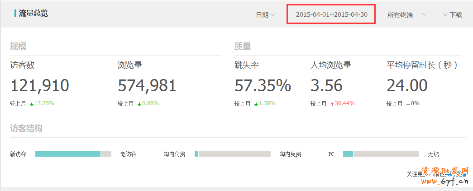Click the green down arrow under 跳失率
The width and height of the screenshot is (473, 191).
tap(256, 104)
